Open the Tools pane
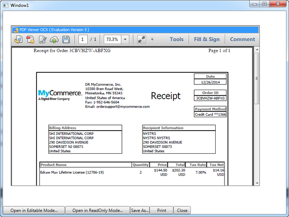The image size is (289, 217). point(176,40)
